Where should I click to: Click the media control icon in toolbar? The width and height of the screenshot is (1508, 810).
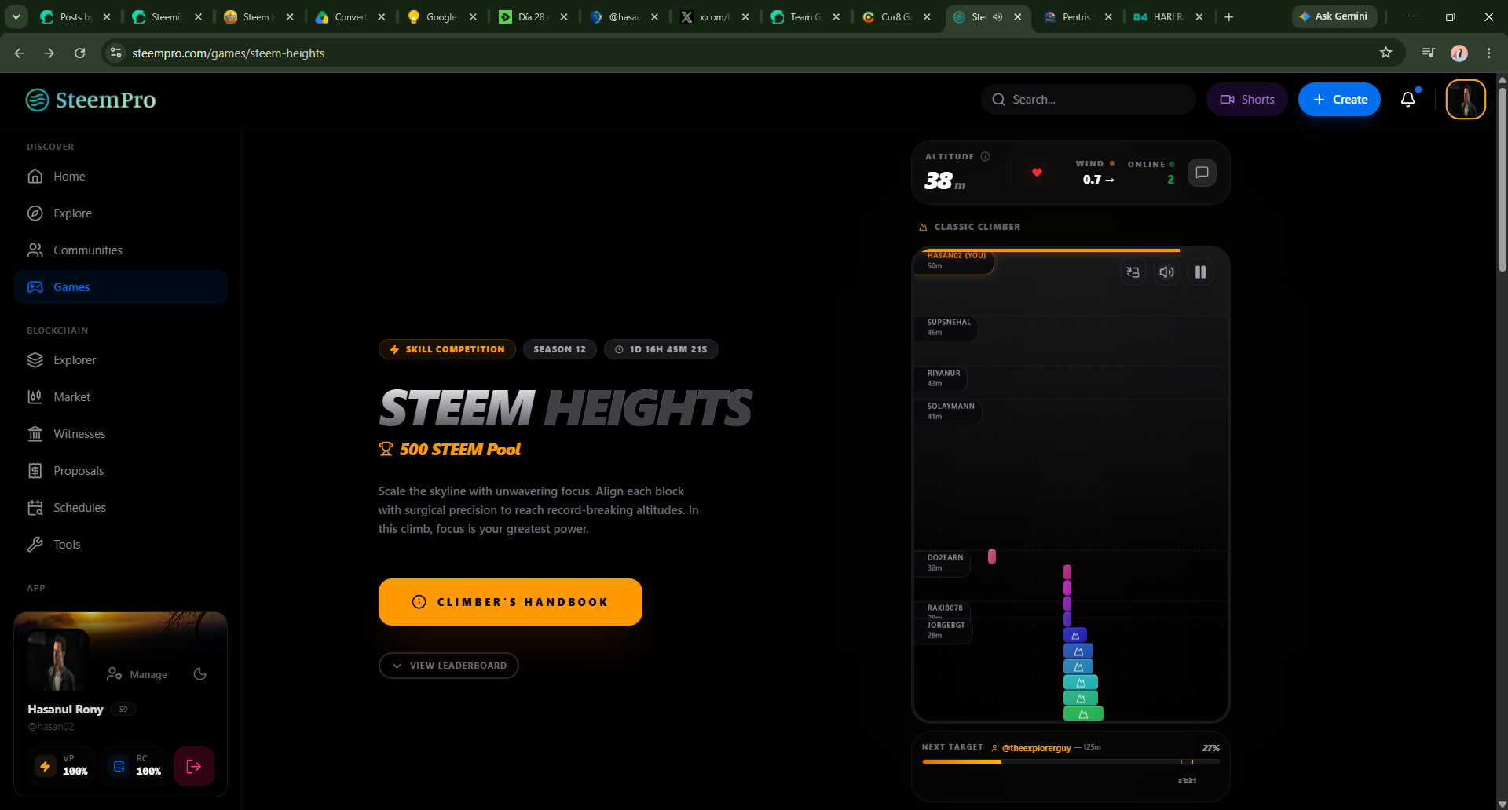(x=1429, y=53)
